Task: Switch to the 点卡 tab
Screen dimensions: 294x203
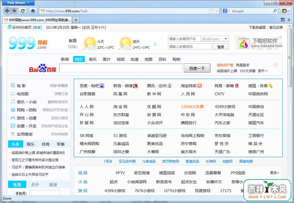Action: point(35,185)
